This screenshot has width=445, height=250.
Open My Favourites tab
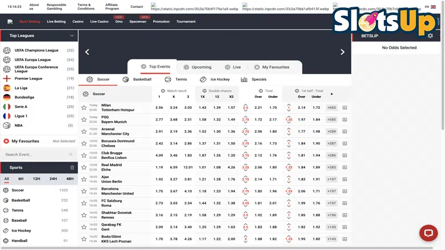[x=272, y=67]
